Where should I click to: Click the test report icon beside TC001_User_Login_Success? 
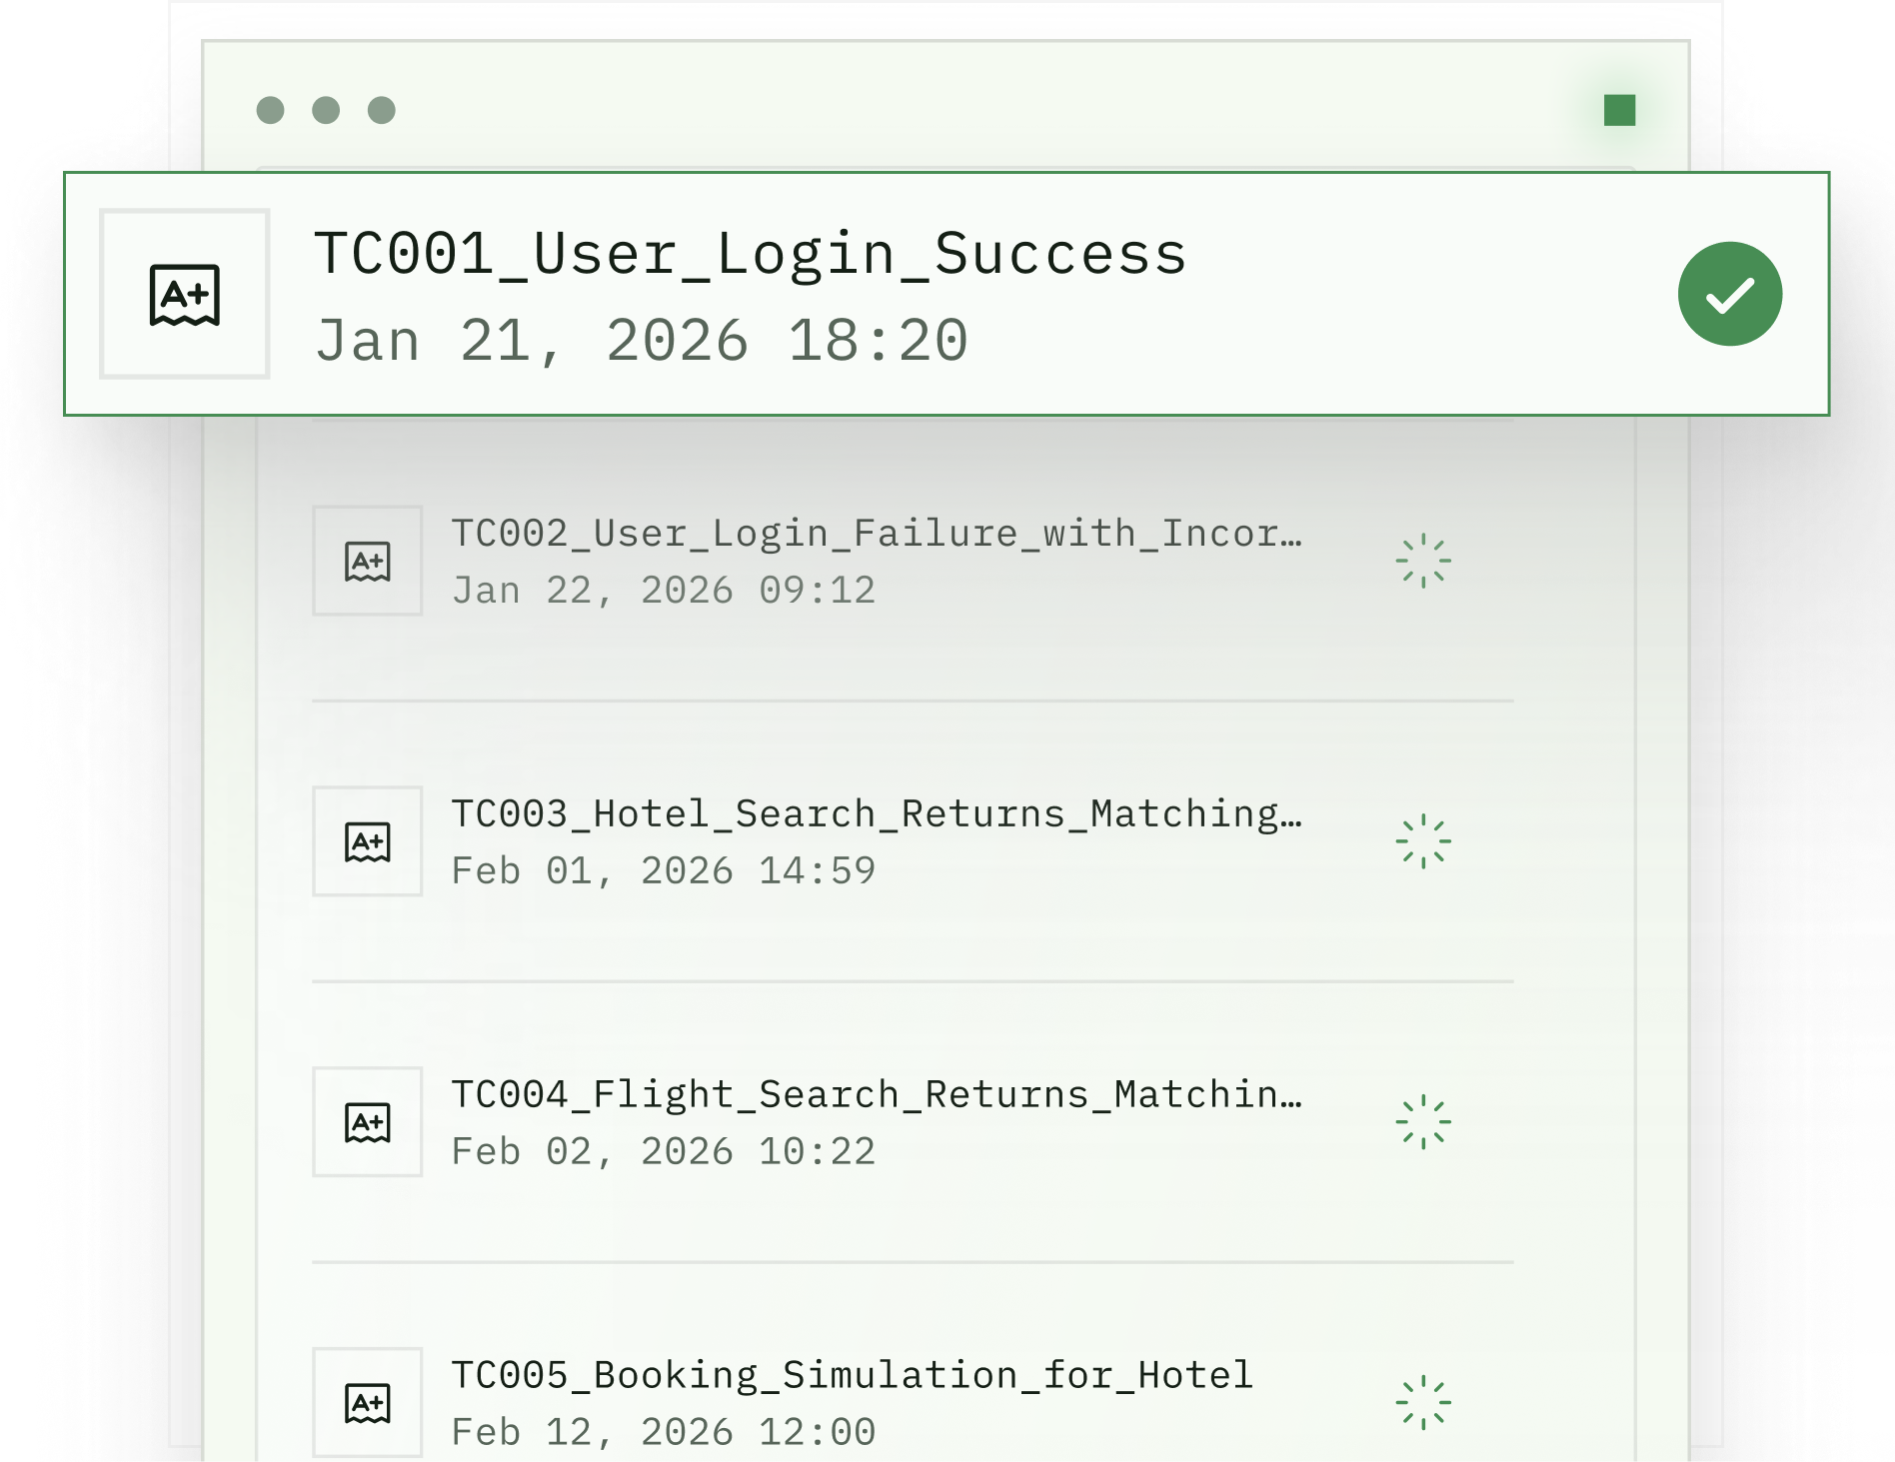click(185, 294)
